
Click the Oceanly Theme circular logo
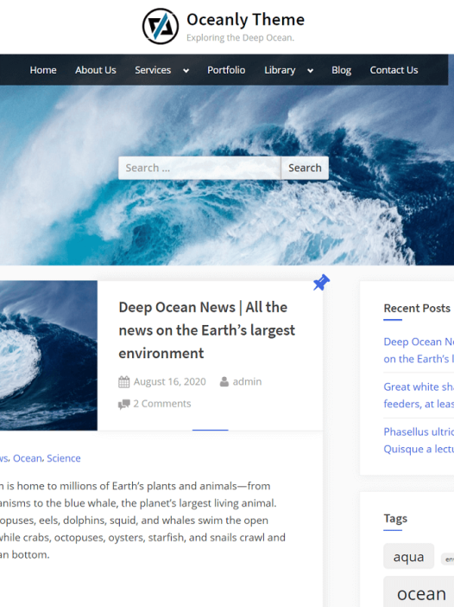point(161,26)
